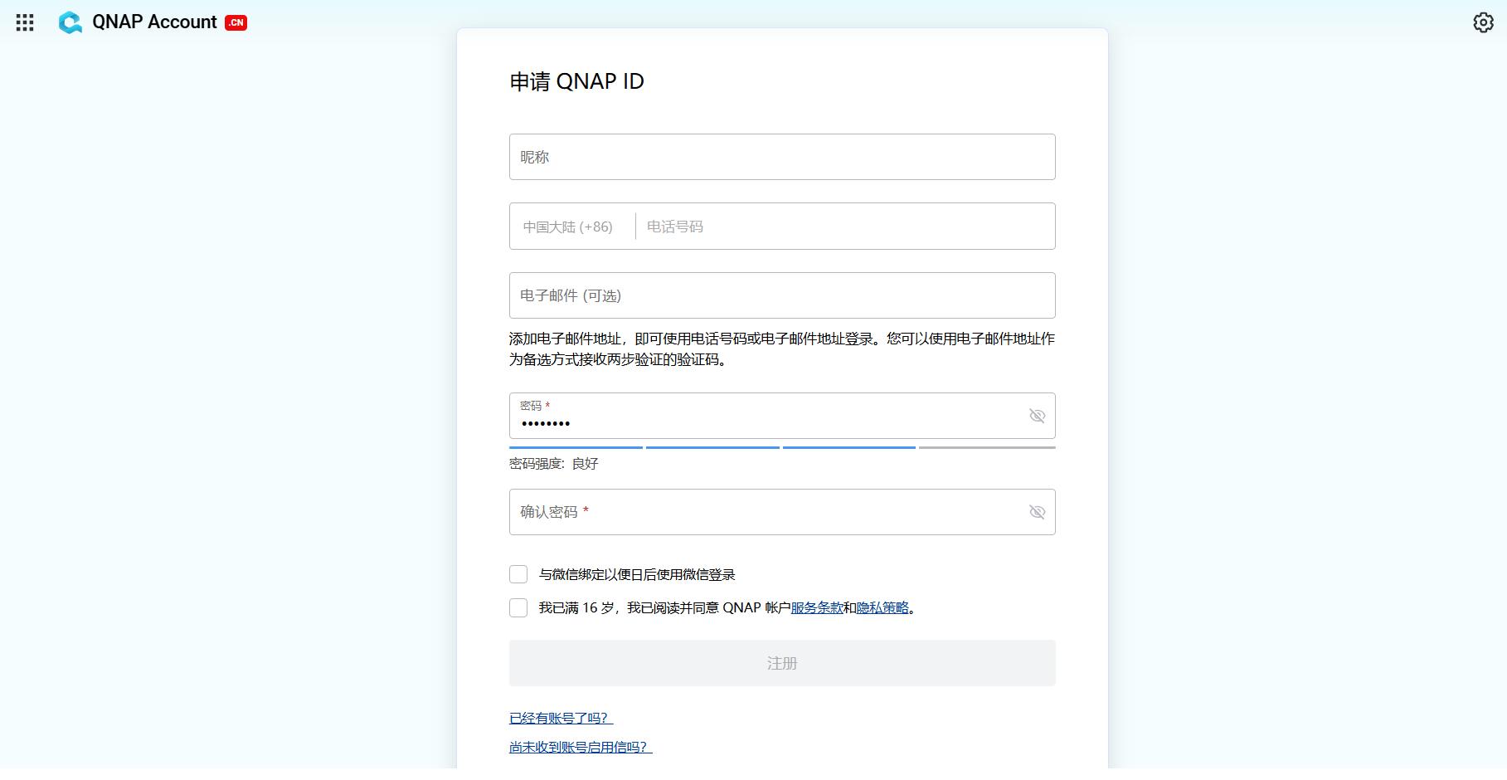The image size is (1507, 780).
Task: Click the red .CN region badge
Action: (236, 22)
